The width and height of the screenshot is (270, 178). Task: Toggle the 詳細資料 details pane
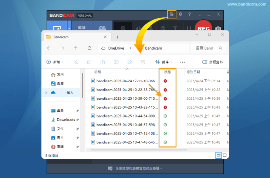(x=213, y=62)
